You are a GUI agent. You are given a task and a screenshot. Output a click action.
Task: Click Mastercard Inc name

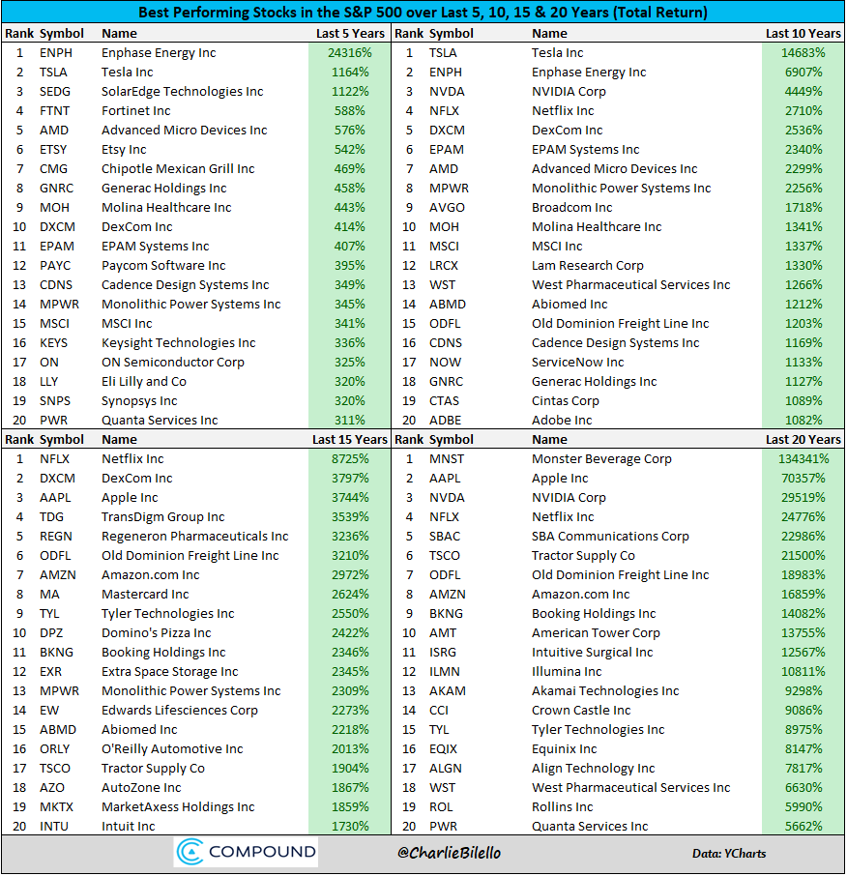(145, 595)
